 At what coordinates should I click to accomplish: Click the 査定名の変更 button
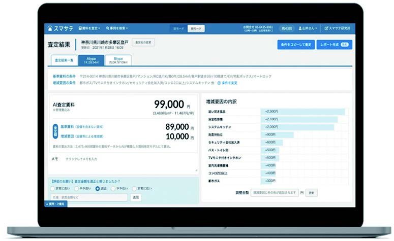click(143, 42)
